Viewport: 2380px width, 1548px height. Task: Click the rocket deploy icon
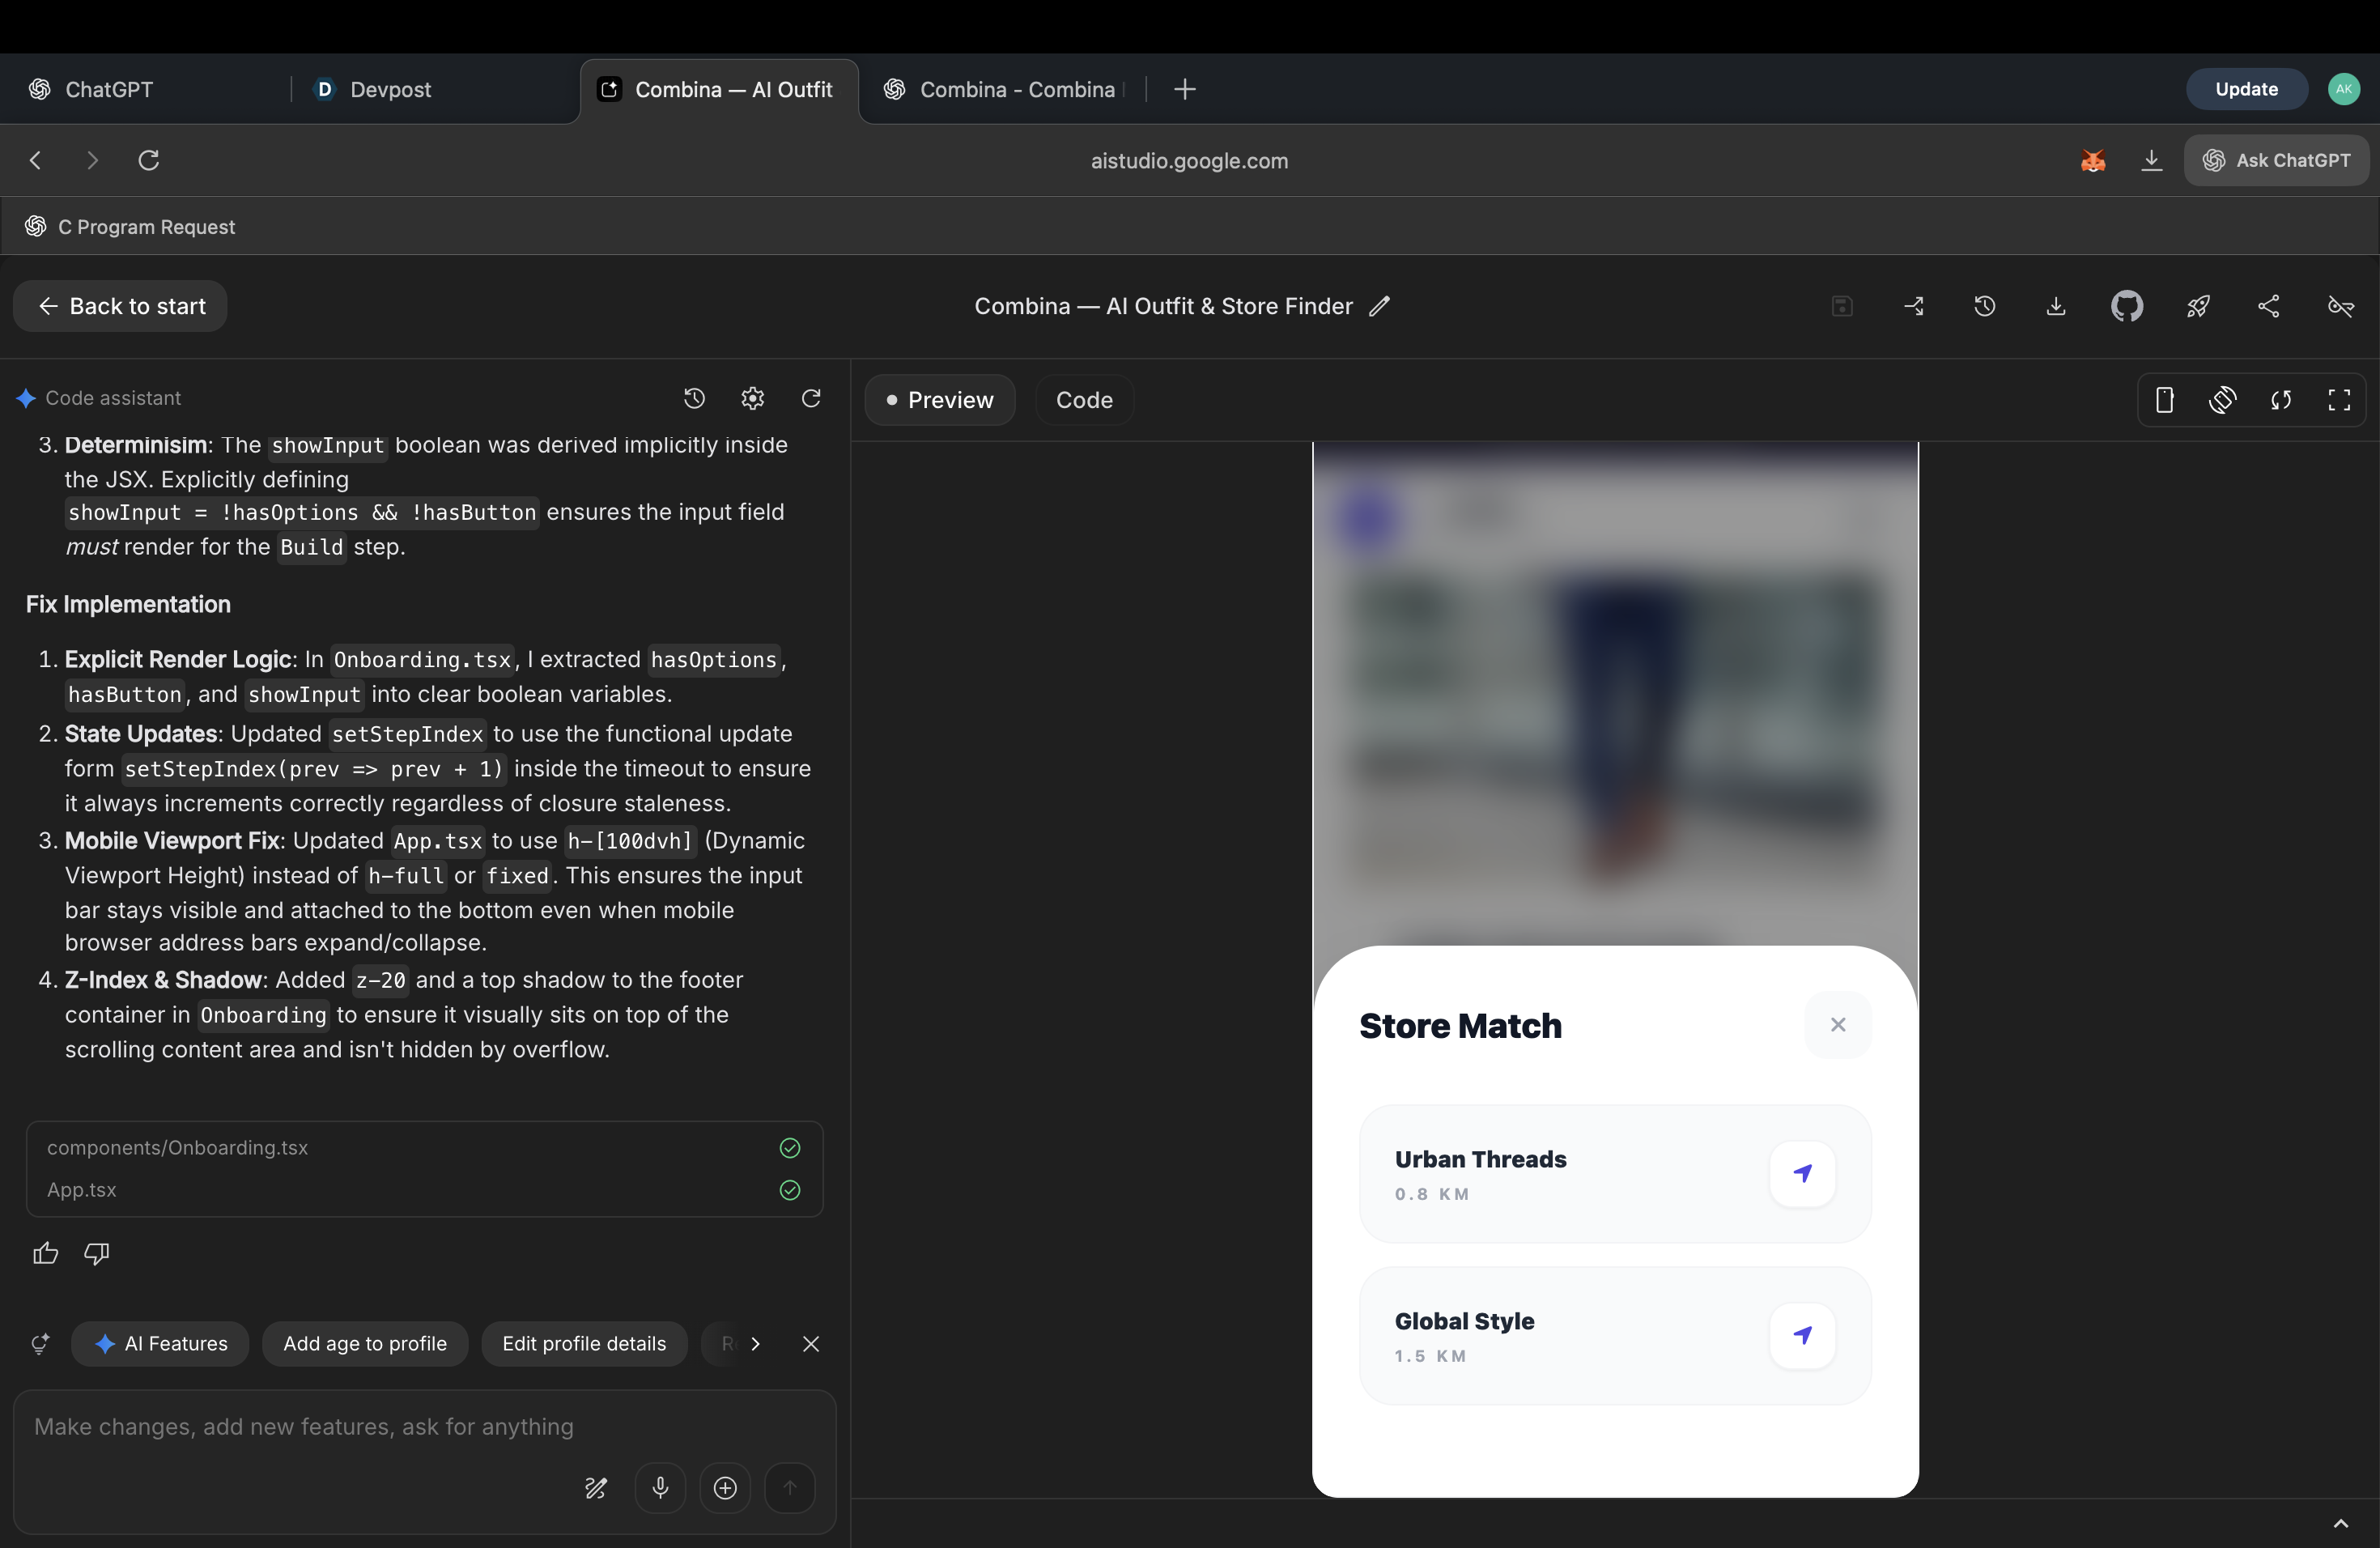[2197, 306]
